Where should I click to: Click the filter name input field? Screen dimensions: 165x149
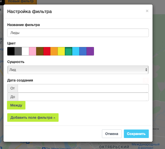click(x=78, y=33)
